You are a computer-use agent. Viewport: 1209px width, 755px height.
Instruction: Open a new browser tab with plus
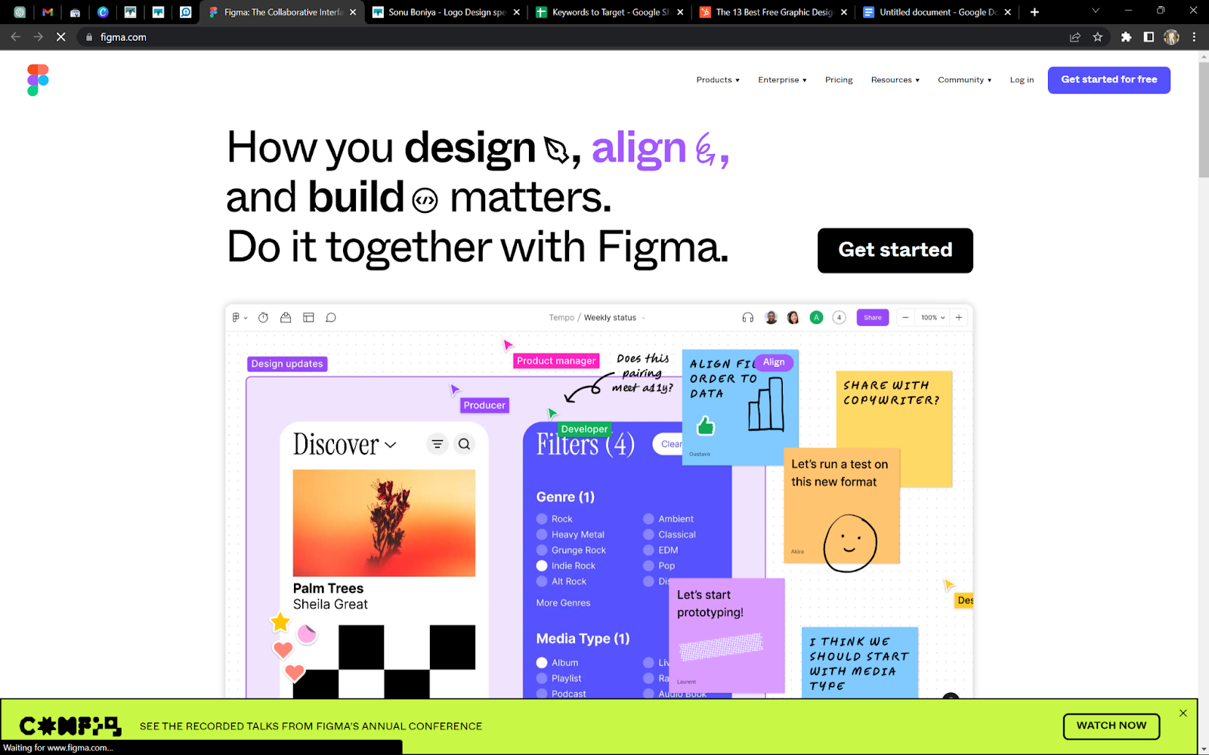[x=1034, y=12]
